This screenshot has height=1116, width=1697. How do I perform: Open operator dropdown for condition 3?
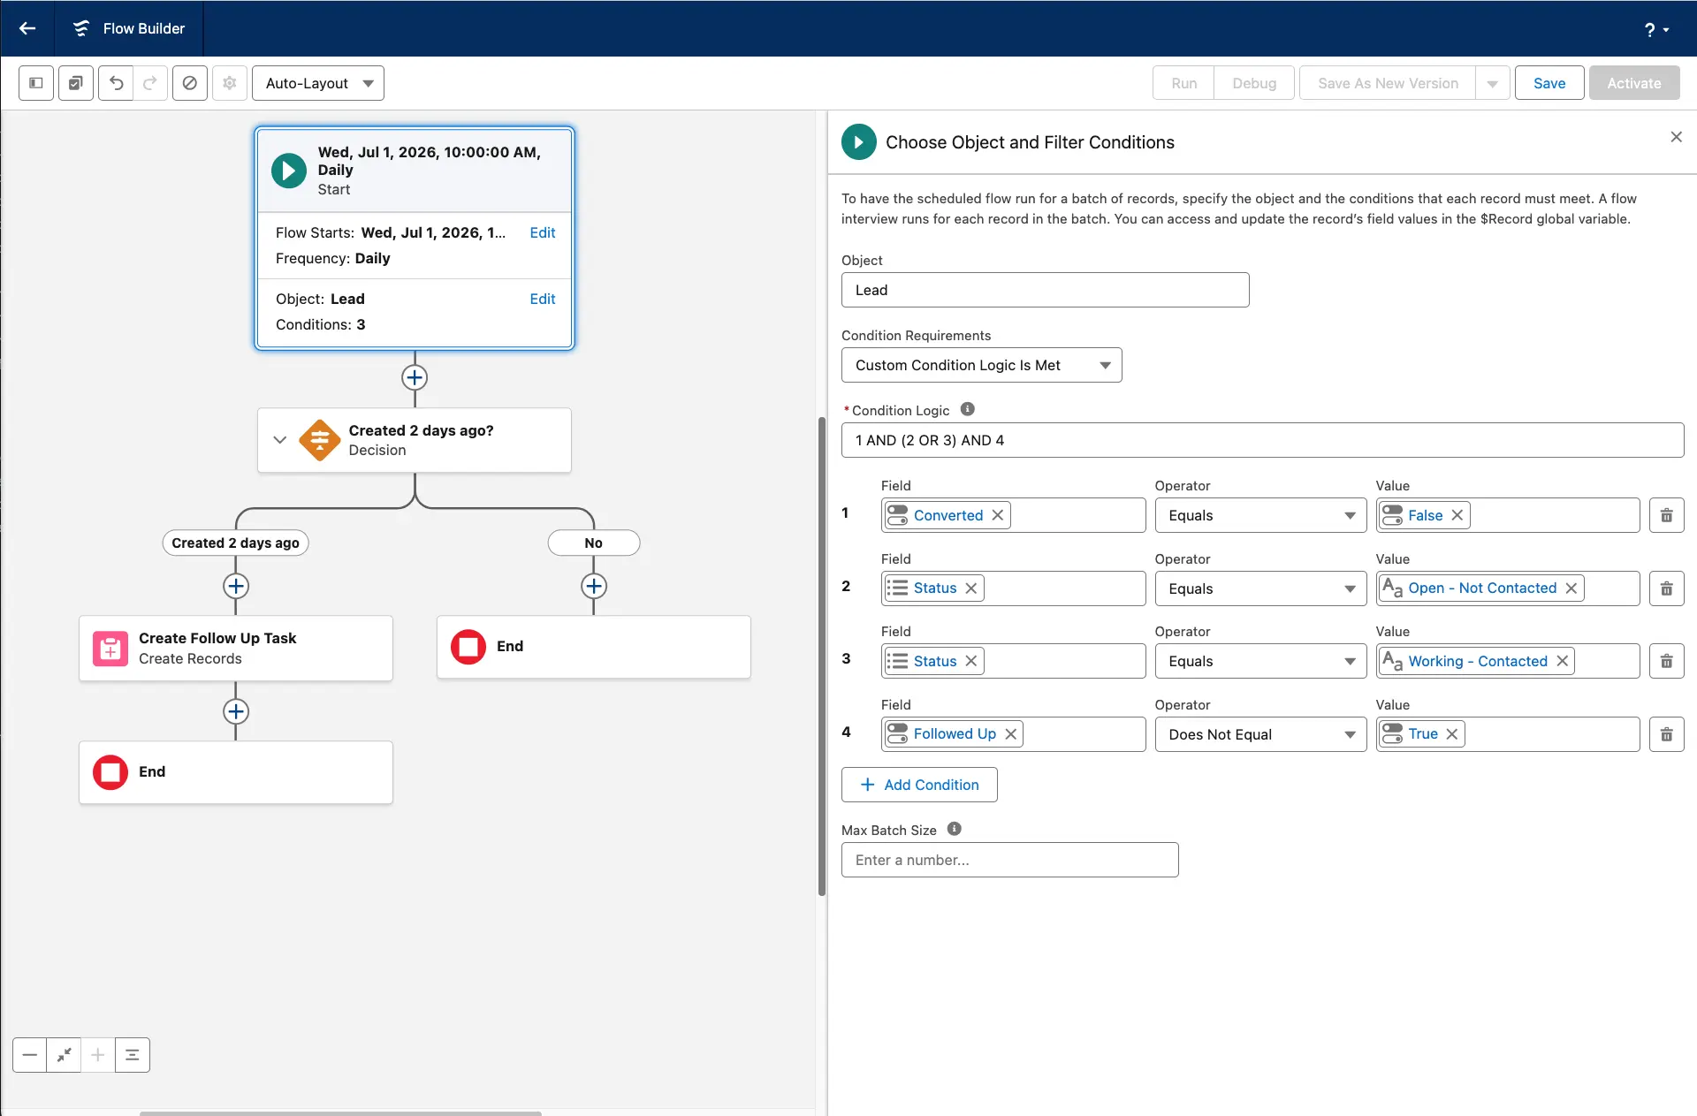[1260, 661]
